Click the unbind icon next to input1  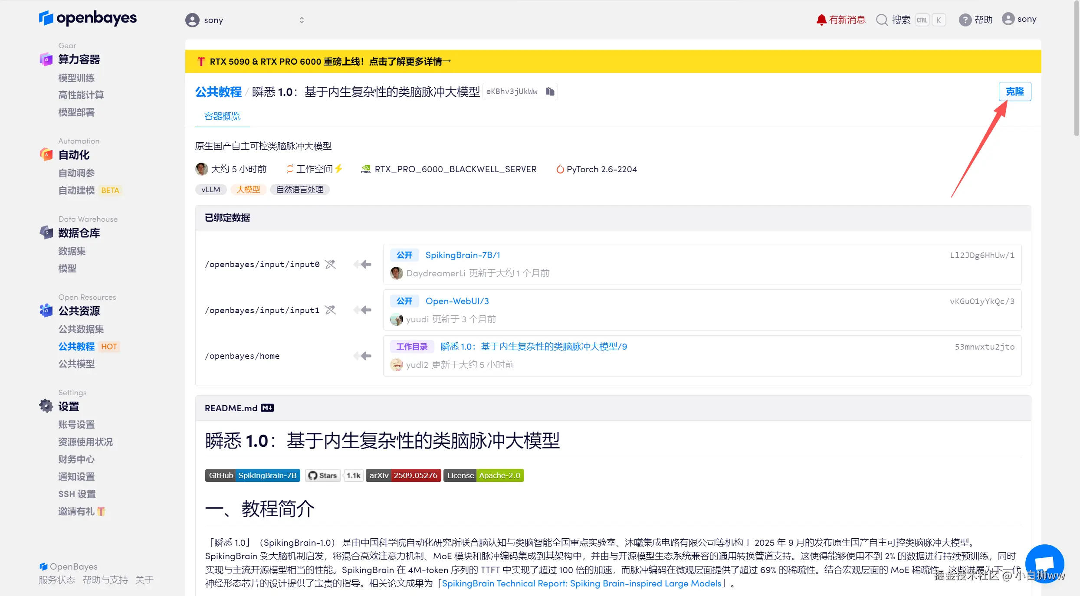[330, 310]
